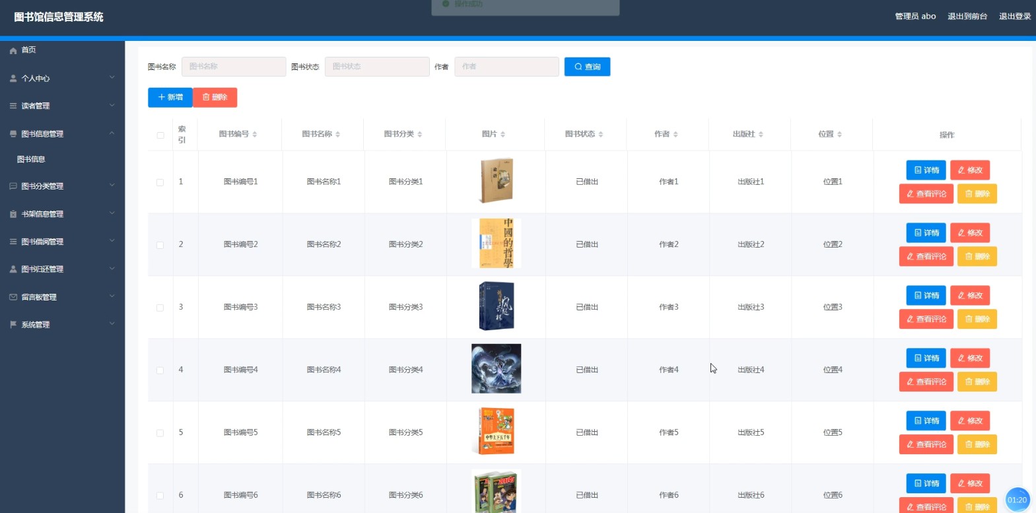Check the checkbox for row 4
Image resolution: width=1036 pixels, height=513 pixels.
pyautogui.click(x=160, y=370)
